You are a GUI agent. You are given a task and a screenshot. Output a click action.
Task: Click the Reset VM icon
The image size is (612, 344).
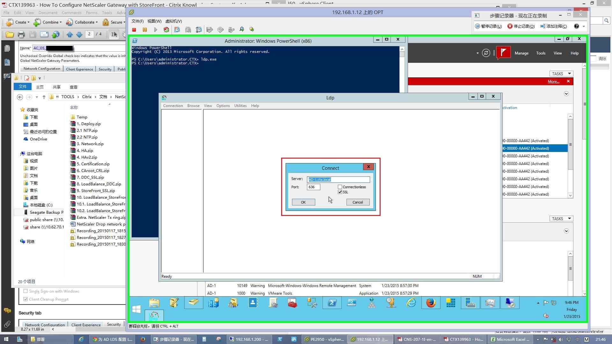coord(166,30)
